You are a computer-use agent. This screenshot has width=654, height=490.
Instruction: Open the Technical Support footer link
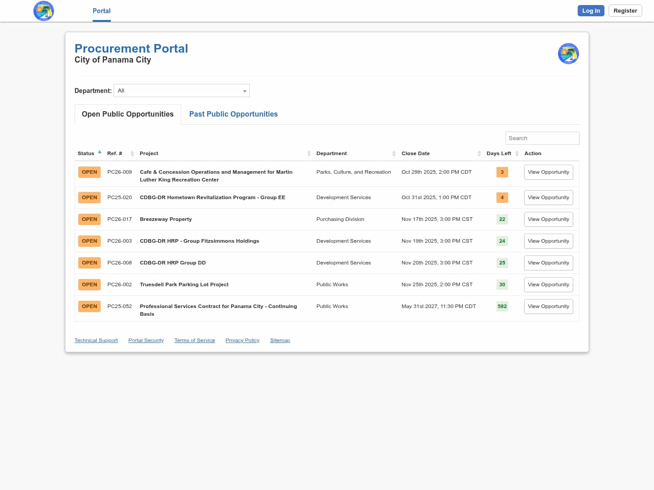pos(96,340)
